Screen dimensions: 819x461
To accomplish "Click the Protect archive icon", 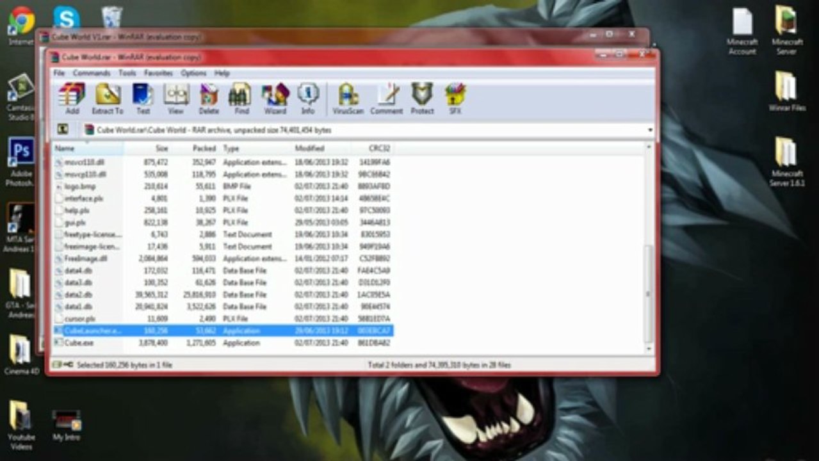I will [x=422, y=99].
